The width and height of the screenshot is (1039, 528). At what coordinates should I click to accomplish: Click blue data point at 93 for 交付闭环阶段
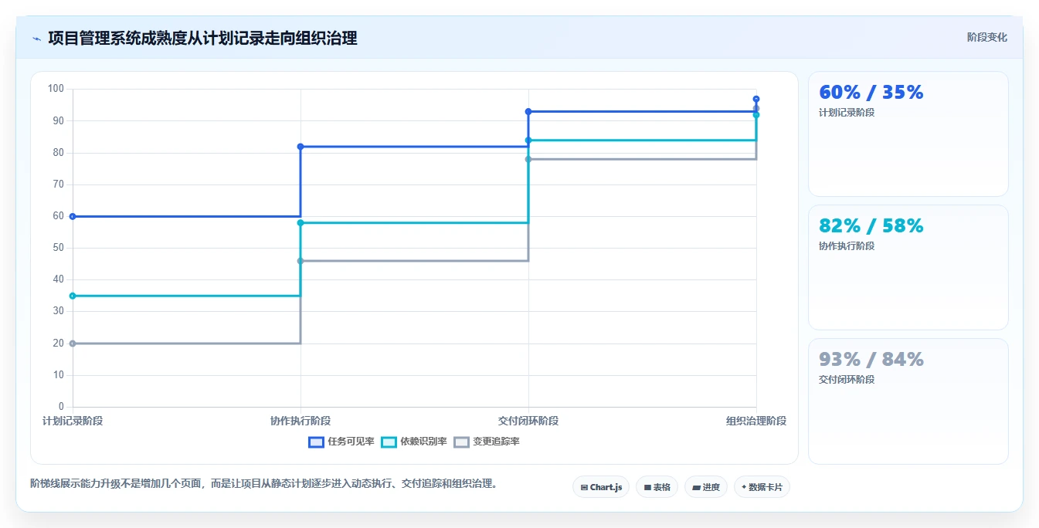click(528, 112)
